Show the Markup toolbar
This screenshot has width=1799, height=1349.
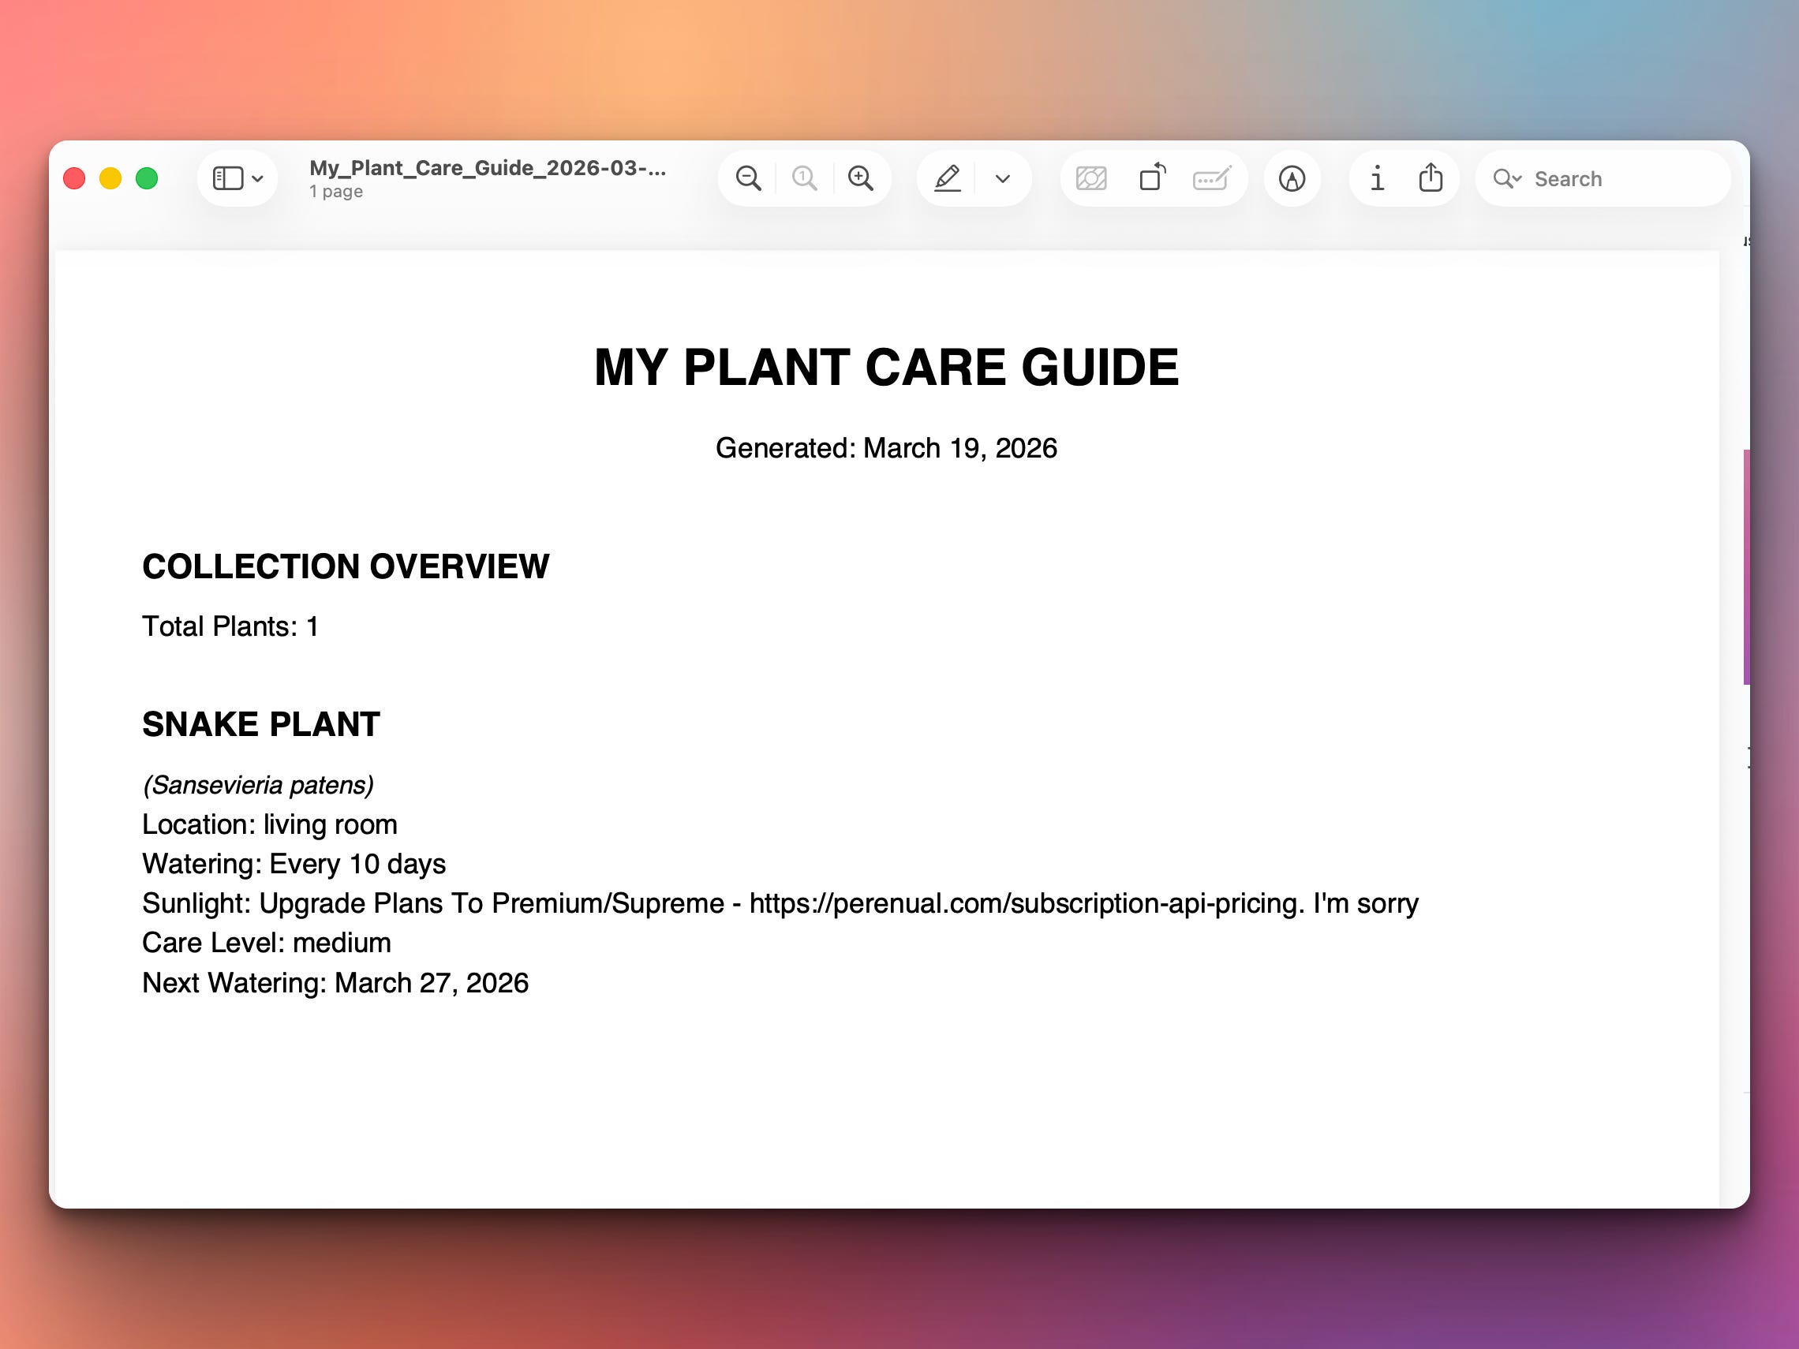1292,178
